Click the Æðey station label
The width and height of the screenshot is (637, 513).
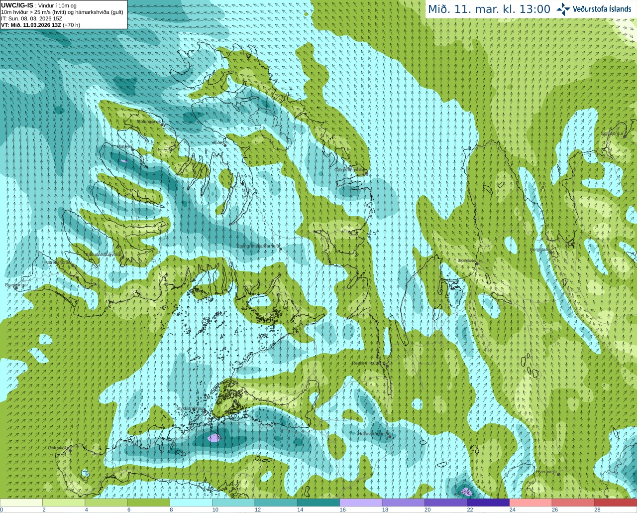click(x=218, y=143)
